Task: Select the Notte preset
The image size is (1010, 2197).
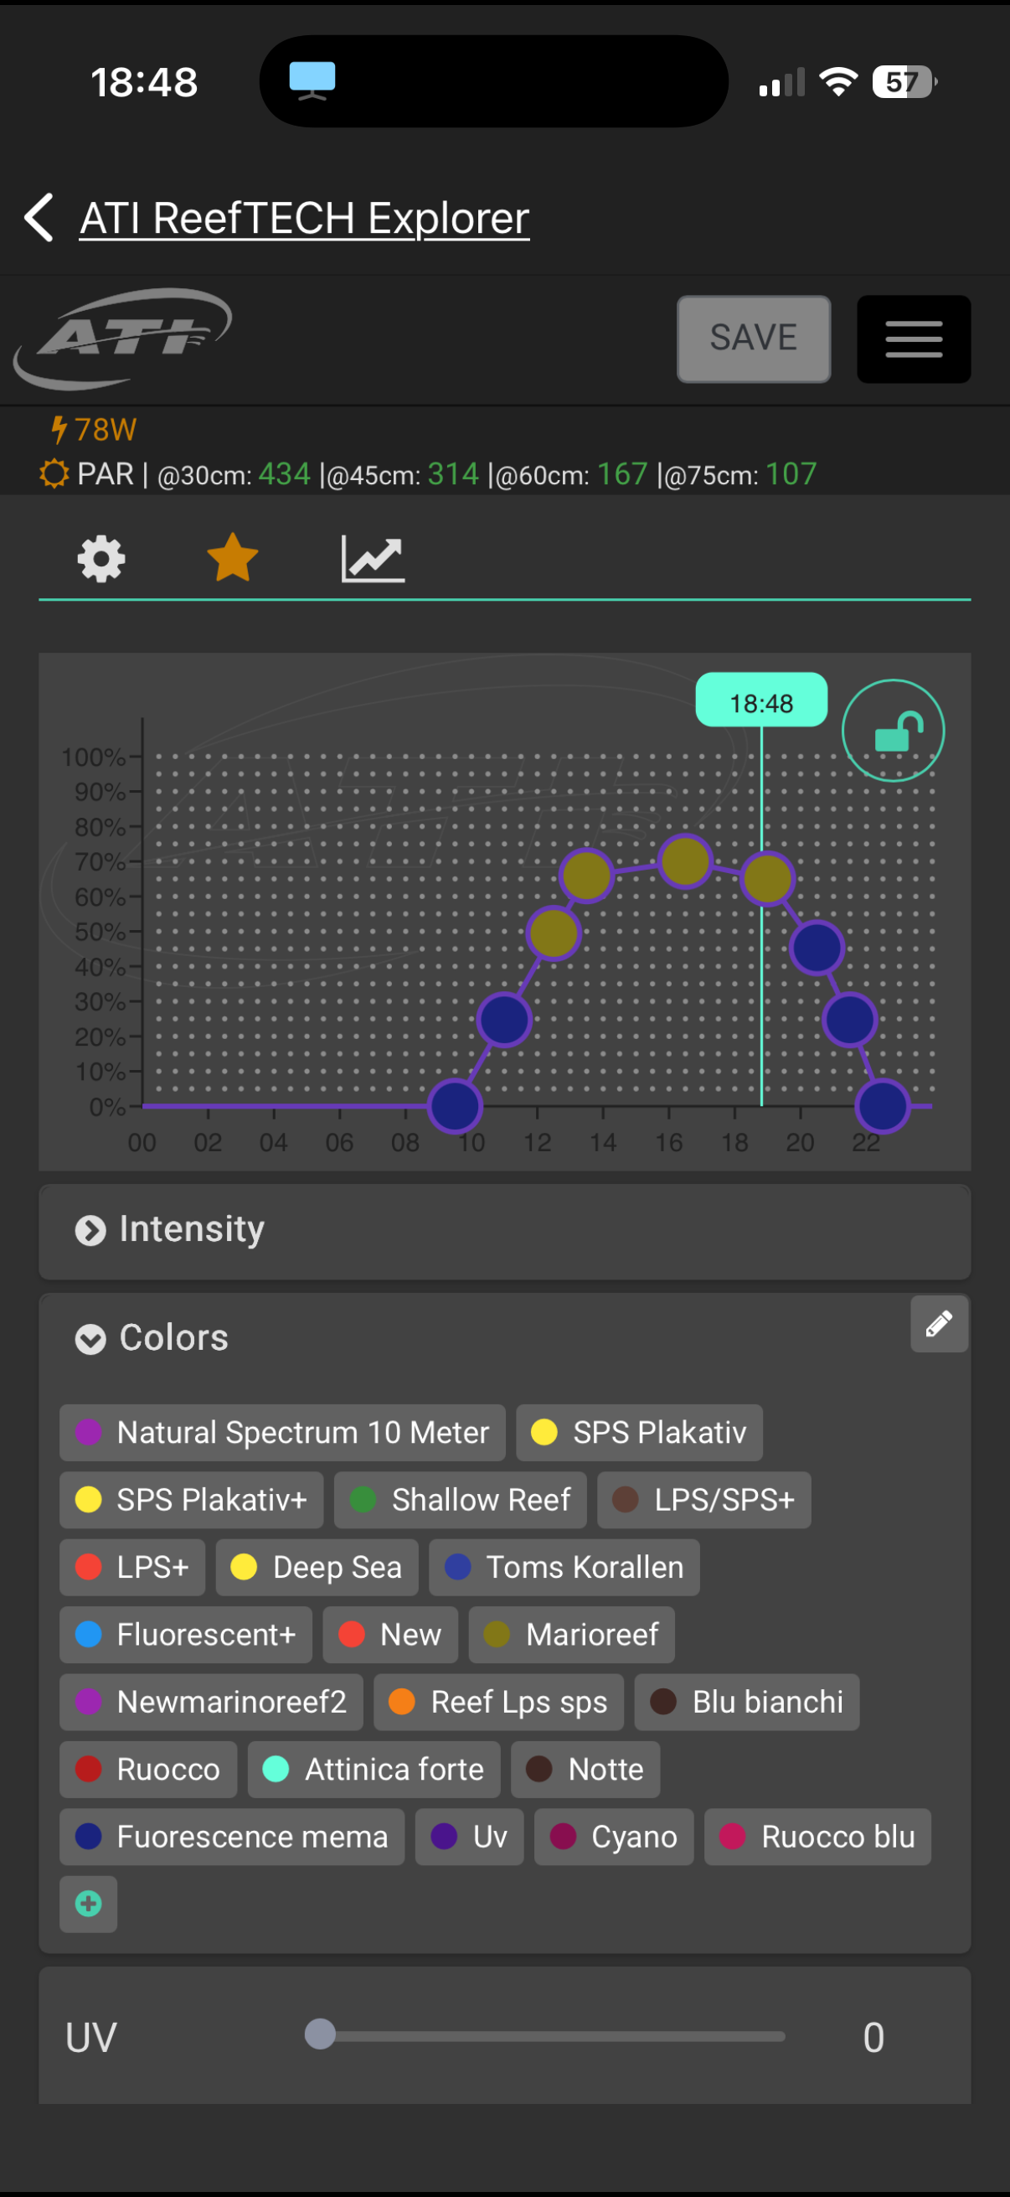Action: [x=585, y=1769]
